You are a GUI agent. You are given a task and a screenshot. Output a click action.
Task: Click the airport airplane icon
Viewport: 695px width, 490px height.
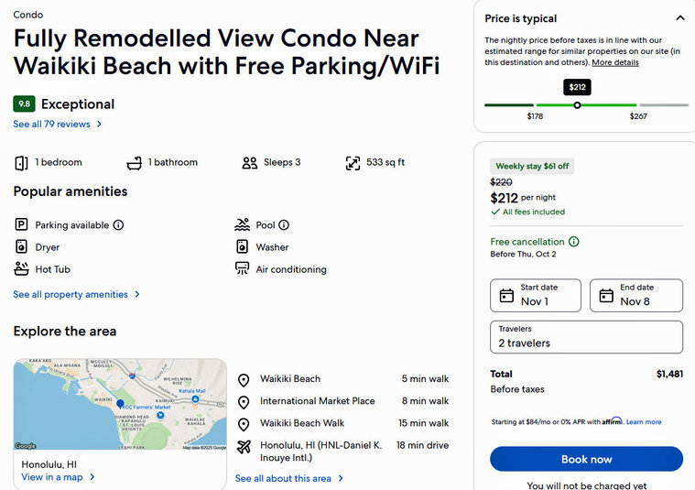tap(244, 447)
